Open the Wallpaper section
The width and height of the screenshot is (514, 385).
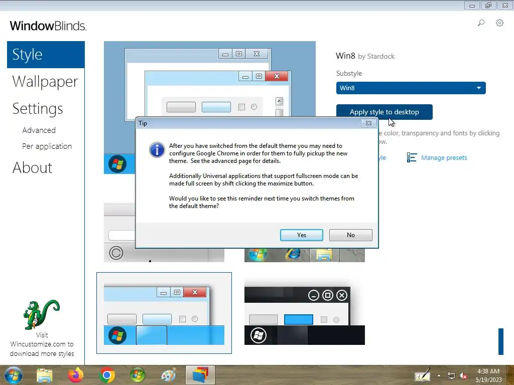45,82
